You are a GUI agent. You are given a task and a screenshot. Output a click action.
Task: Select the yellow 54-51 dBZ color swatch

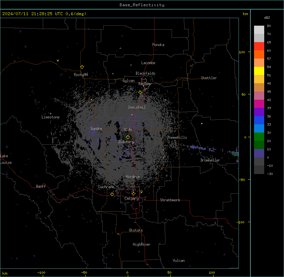pos(259,71)
